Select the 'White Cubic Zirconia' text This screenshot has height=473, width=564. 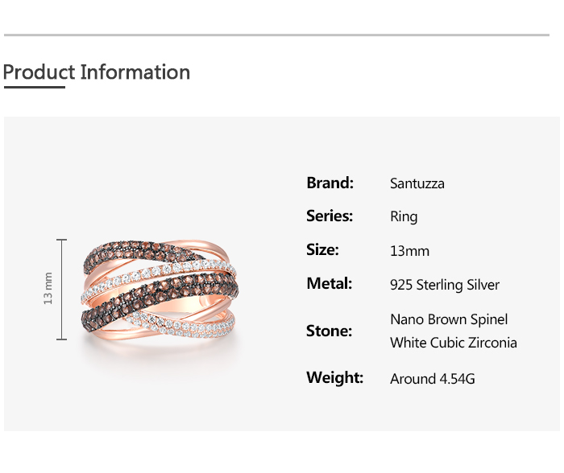[x=453, y=343]
